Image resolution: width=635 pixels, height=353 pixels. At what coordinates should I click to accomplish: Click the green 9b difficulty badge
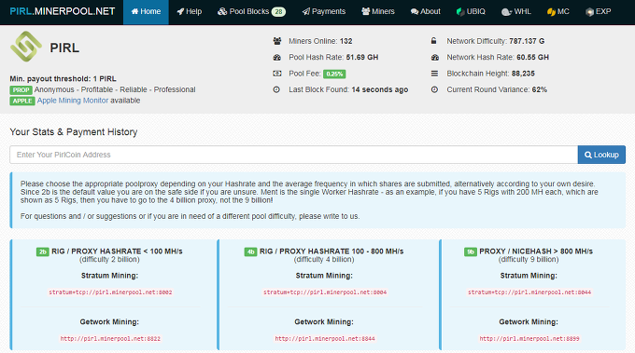471,251
